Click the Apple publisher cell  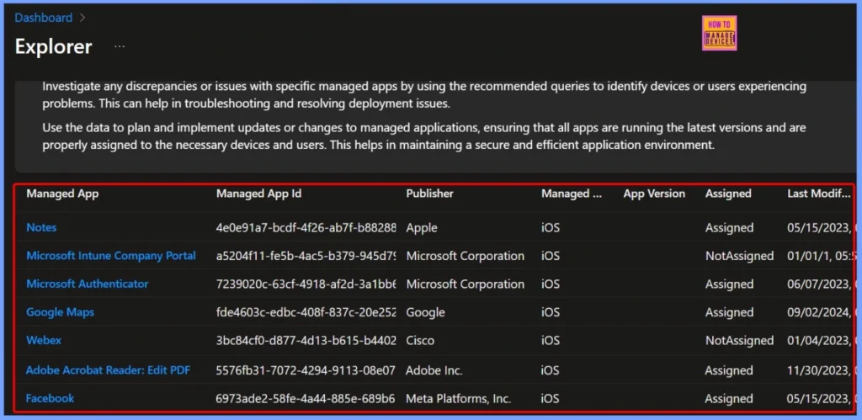click(x=422, y=227)
